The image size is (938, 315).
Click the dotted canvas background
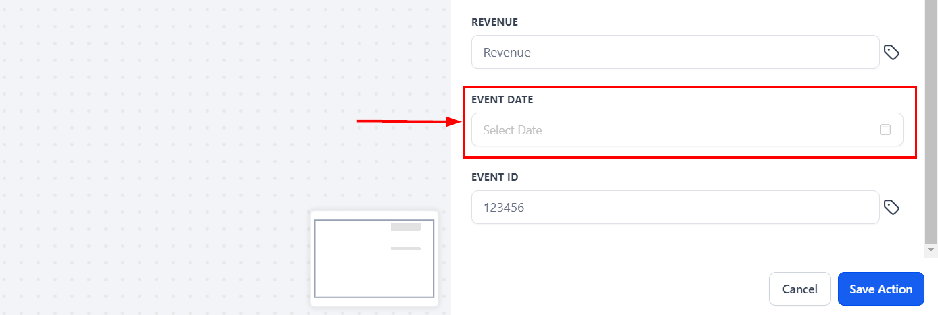[169, 169]
